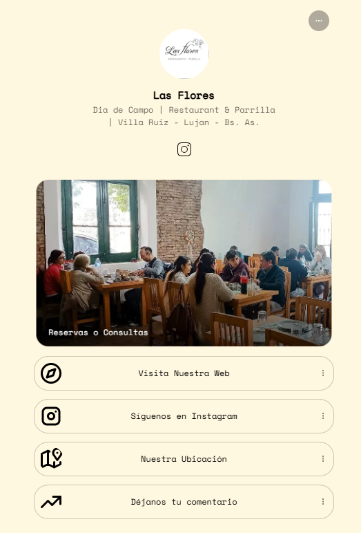Show more options for Déjanos tu comentario
The height and width of the screenshot is (533, 361).
[x=322, y=502]
